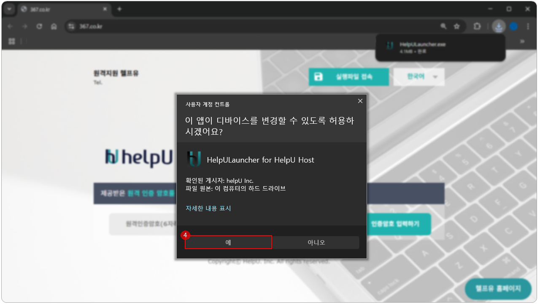The height and width of the screenshot is (304, 540).
Task: Click the 예 button in UAC dialog
Action: [228, 242]
